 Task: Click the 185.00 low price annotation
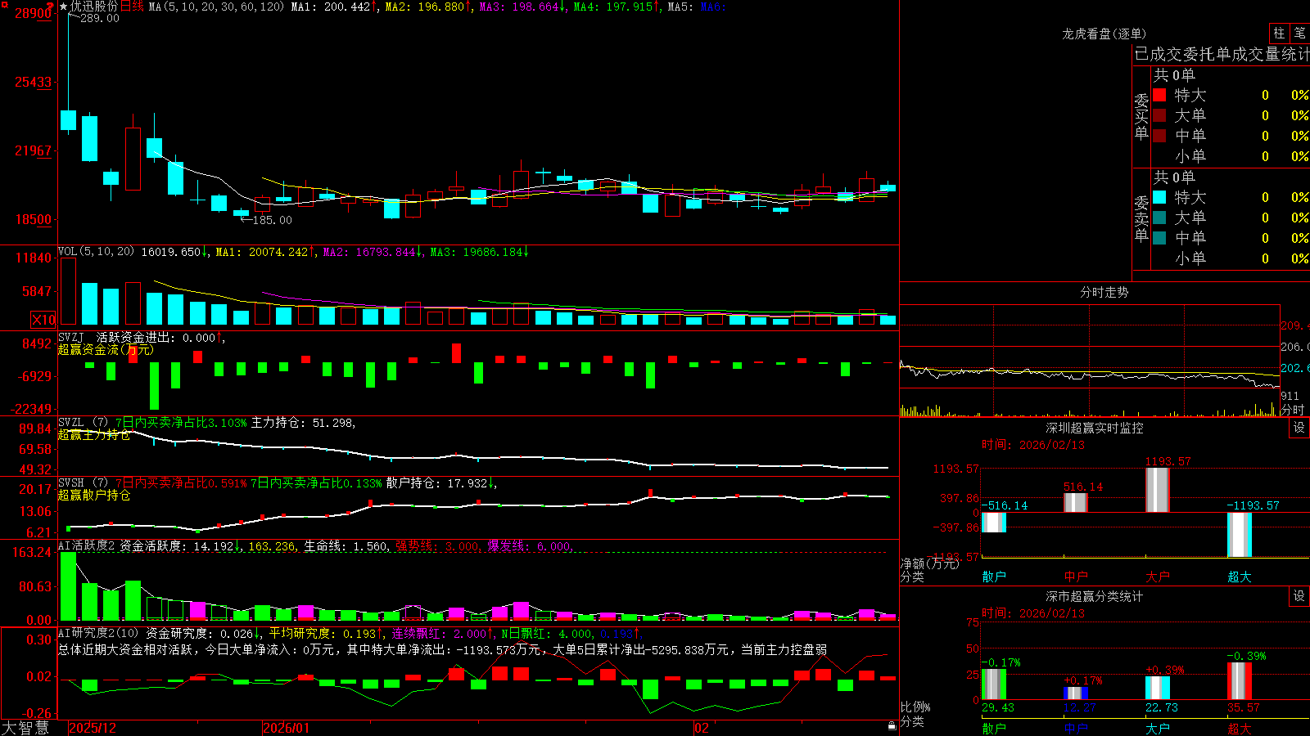(x=273, y=220)
